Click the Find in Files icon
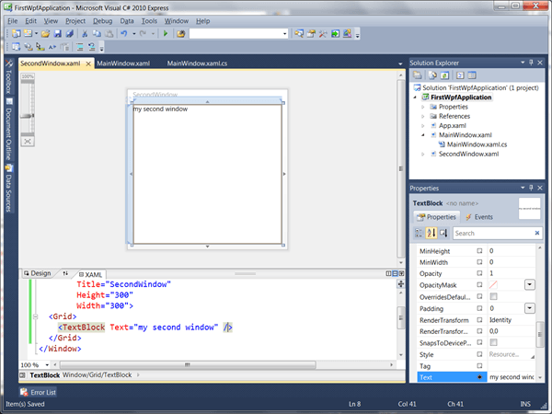The width and height of the screenshot is (552, 414). pos(181,34)
